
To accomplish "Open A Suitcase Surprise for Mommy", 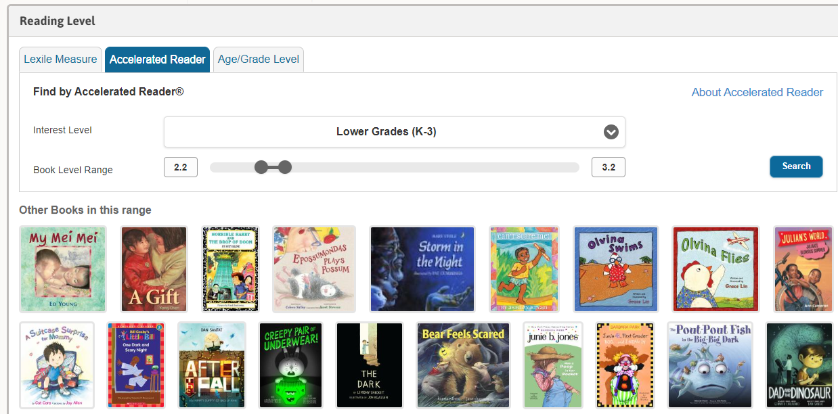I will [x=57, y=365].
